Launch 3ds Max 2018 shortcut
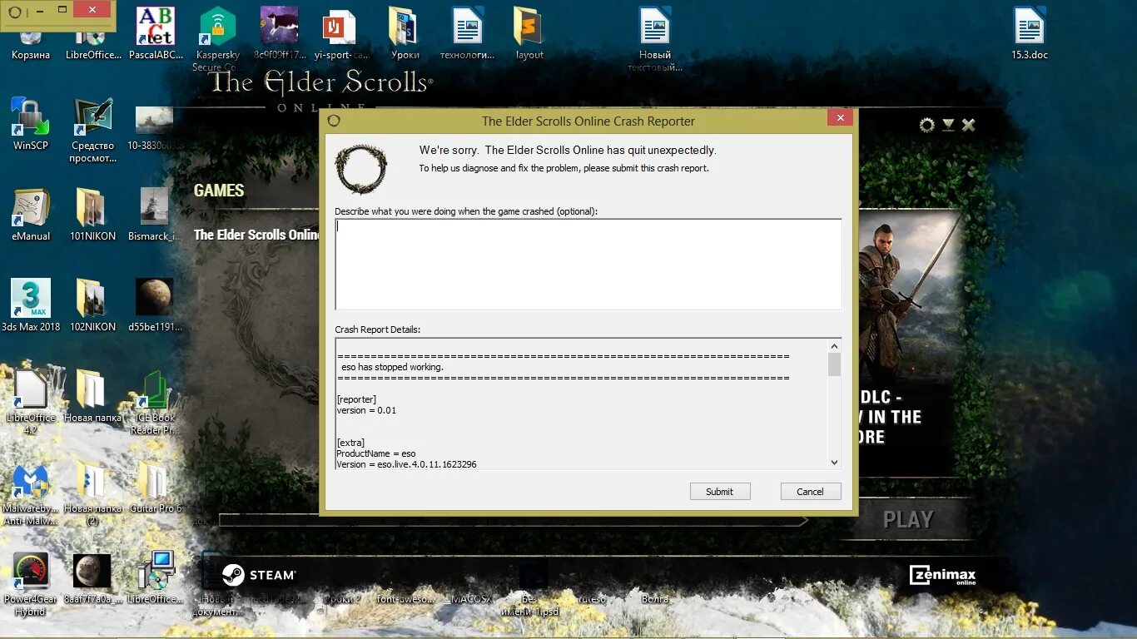This screenshot has width=1137, height=639. tap(31, 305)
